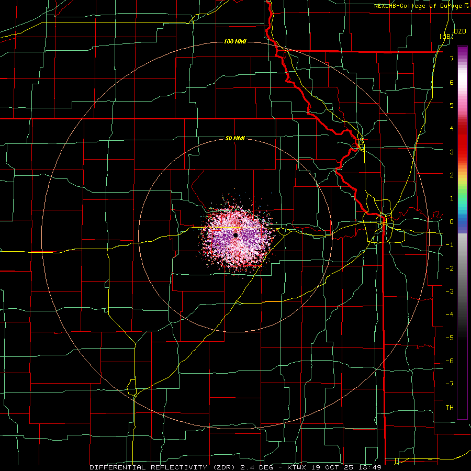Screen dimensions: 471x471
Task: Click the -1 value on color scale
Action: [x=450, y=245]
